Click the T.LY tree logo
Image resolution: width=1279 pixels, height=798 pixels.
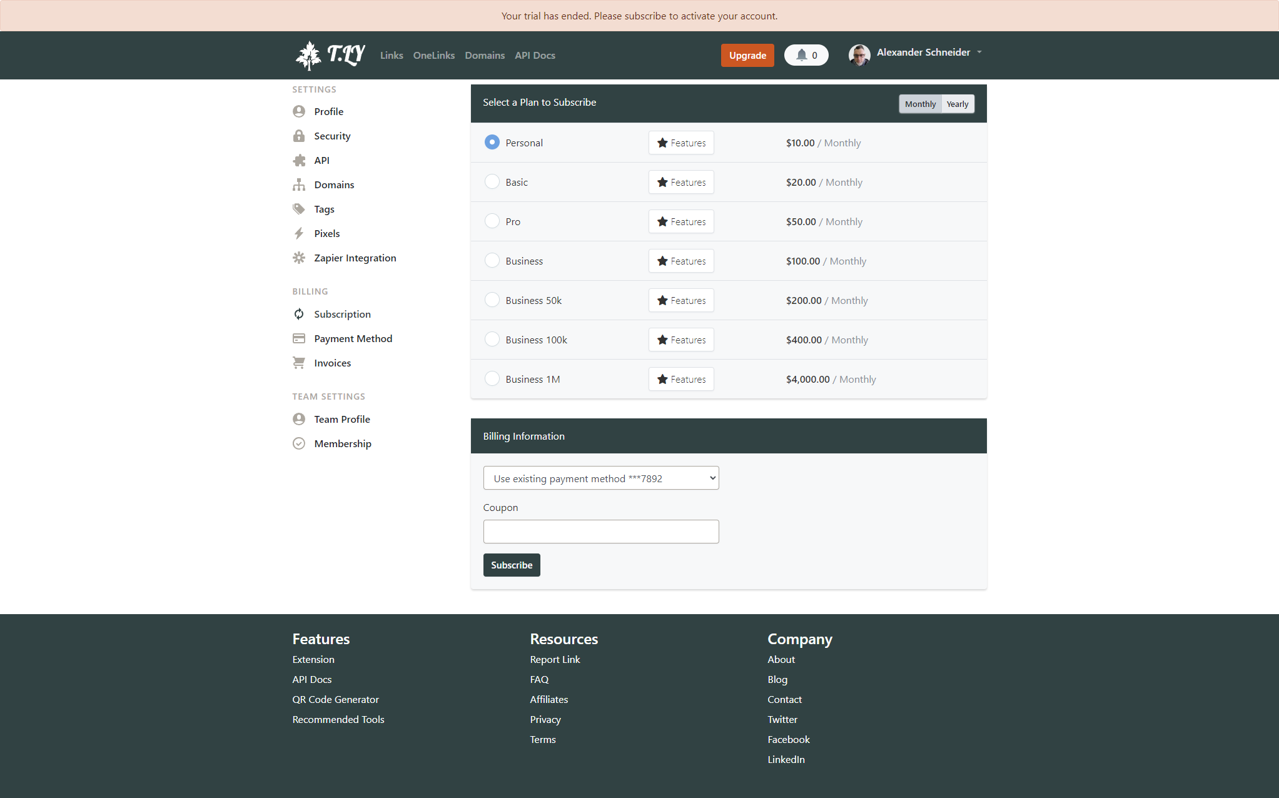click(308, 55)
